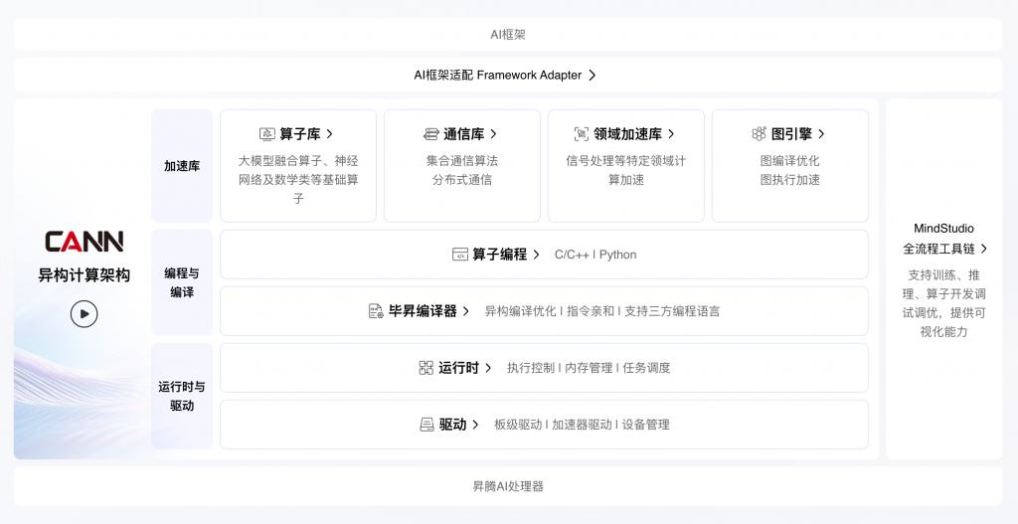
Task: Open the 算子库 link
Action: 300,134
